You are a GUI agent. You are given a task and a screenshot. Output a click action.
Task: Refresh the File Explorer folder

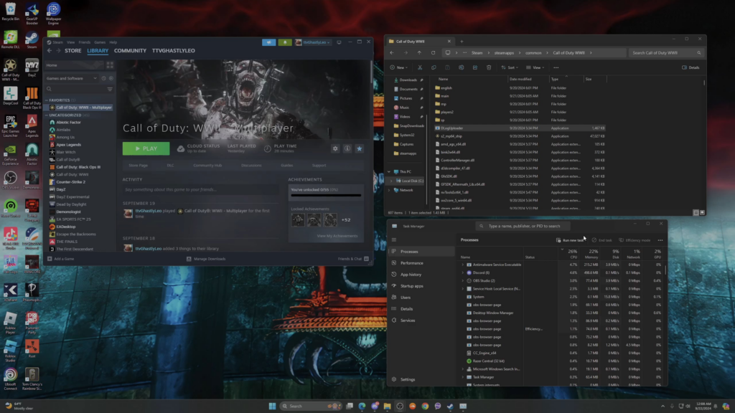coord(433,53)
